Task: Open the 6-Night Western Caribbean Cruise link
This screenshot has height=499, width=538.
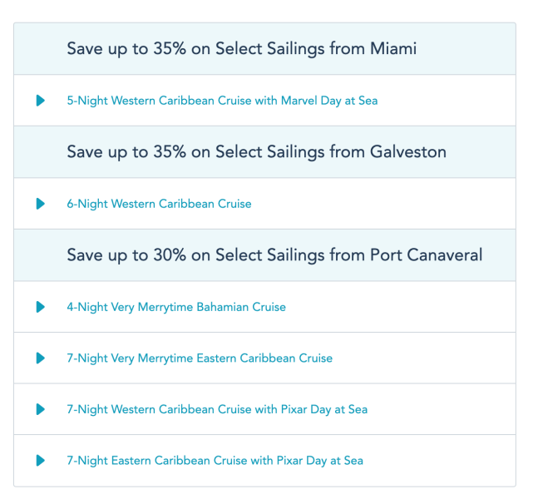Action: pos(159,204)
